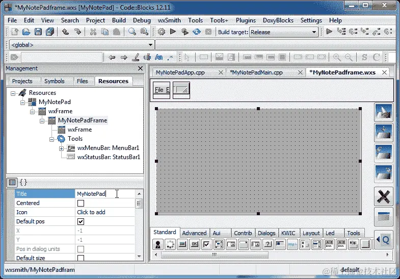This screenshot has width=400, height=279.
Task: Open the wxSmith menu
Action: coord(169,20)
